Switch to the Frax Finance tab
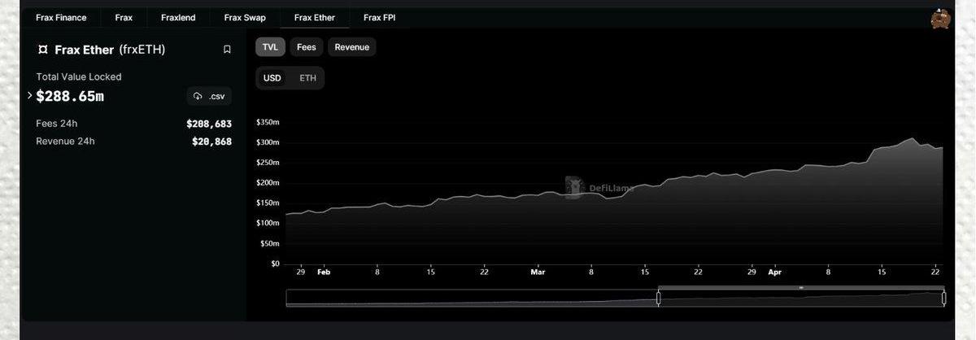The width and height of the screenshot is (976, 340). (61, 17)
